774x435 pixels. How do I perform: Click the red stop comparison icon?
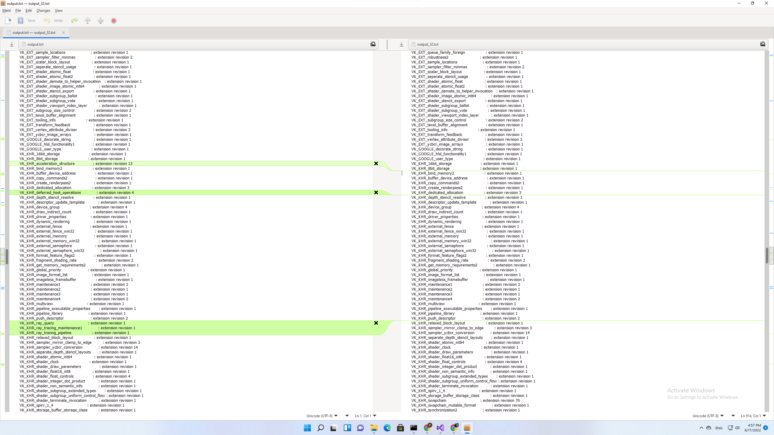(113, 20)
